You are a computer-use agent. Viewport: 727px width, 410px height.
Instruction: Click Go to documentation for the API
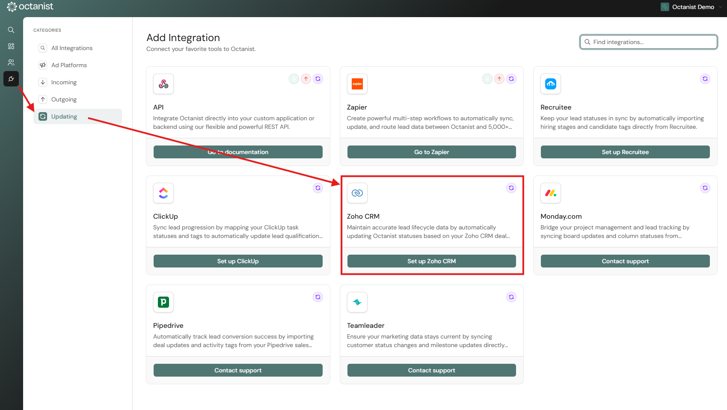[237, 152]
